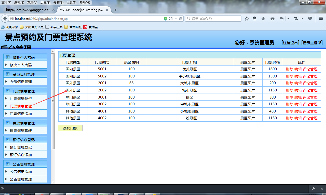The height and width of the screenshot is (195, 326).
Task: Click the sidebar vertical scrollbar thumb
Action: [53, 101]
